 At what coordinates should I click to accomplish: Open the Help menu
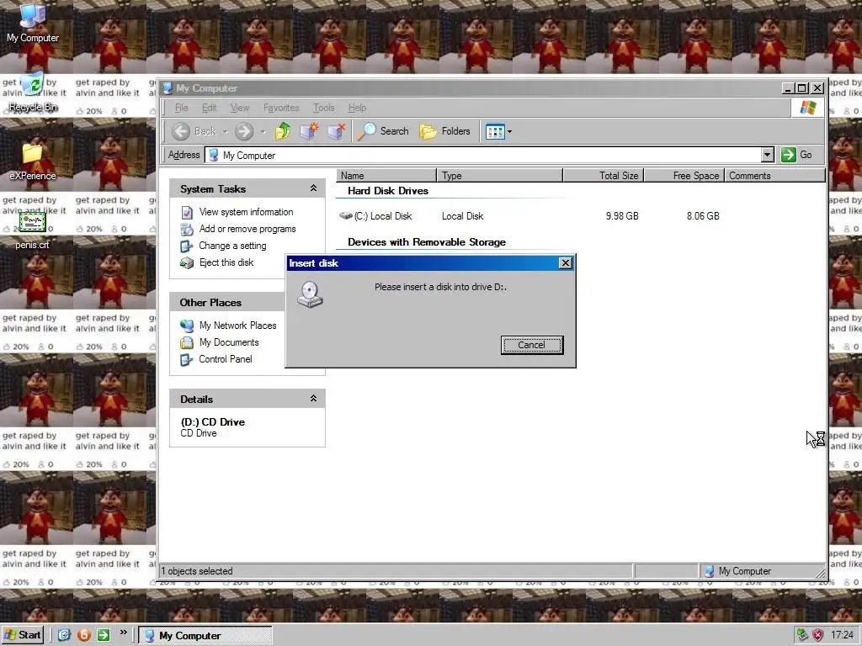tap(357, 108)
